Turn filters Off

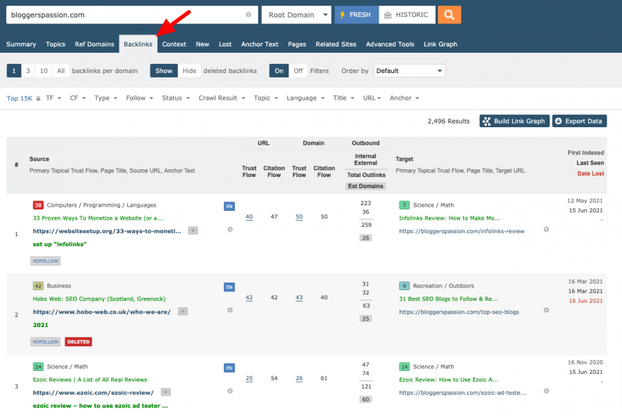(x=298, y=71)
